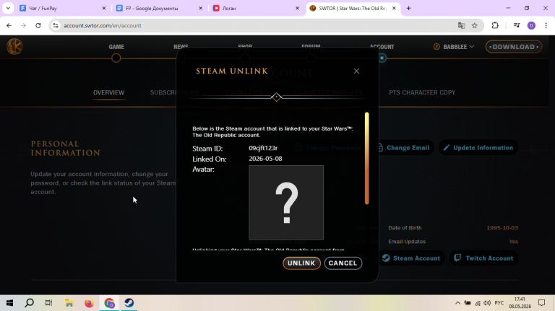Open the Chrome three-dot menu
Screen dimensions: 555x311
tap(546, 25)
